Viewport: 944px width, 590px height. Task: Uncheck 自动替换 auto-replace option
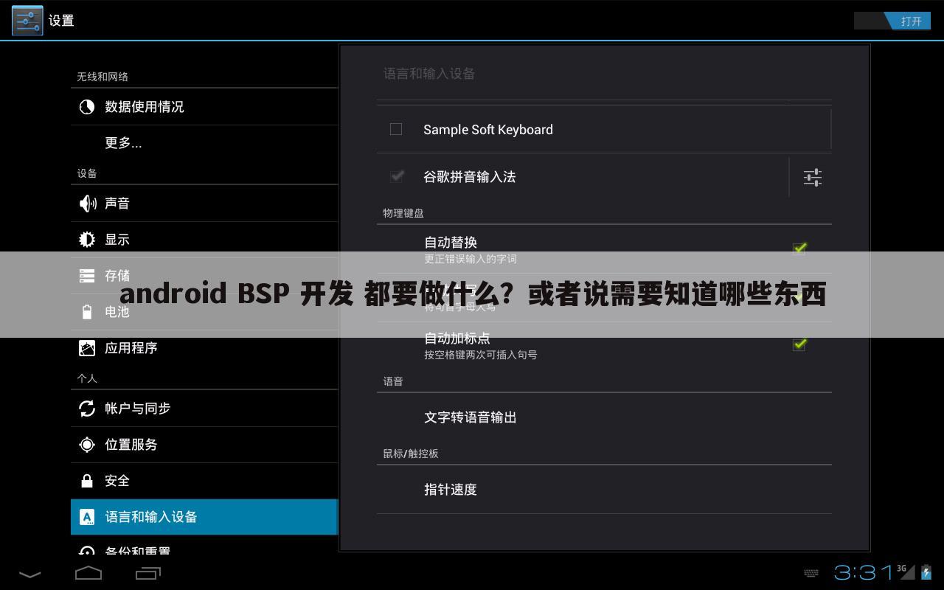(799, 249)
